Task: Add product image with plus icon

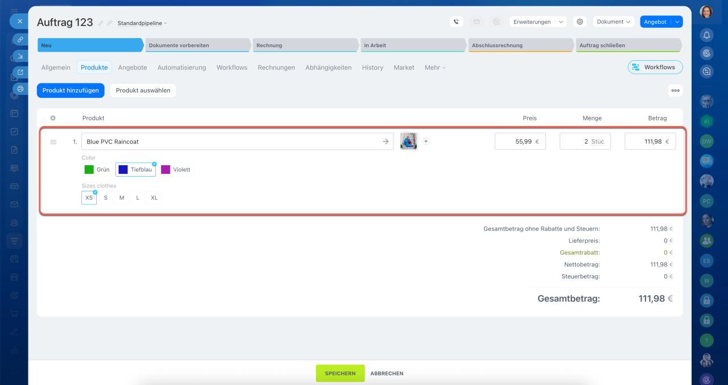Action: 426,141
